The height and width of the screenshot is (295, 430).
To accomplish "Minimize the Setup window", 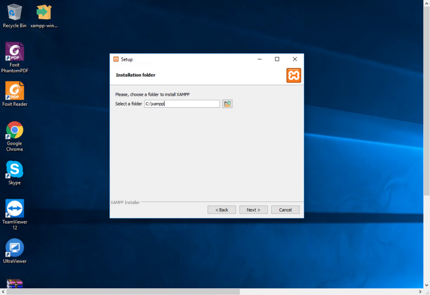I will [259, 59].
